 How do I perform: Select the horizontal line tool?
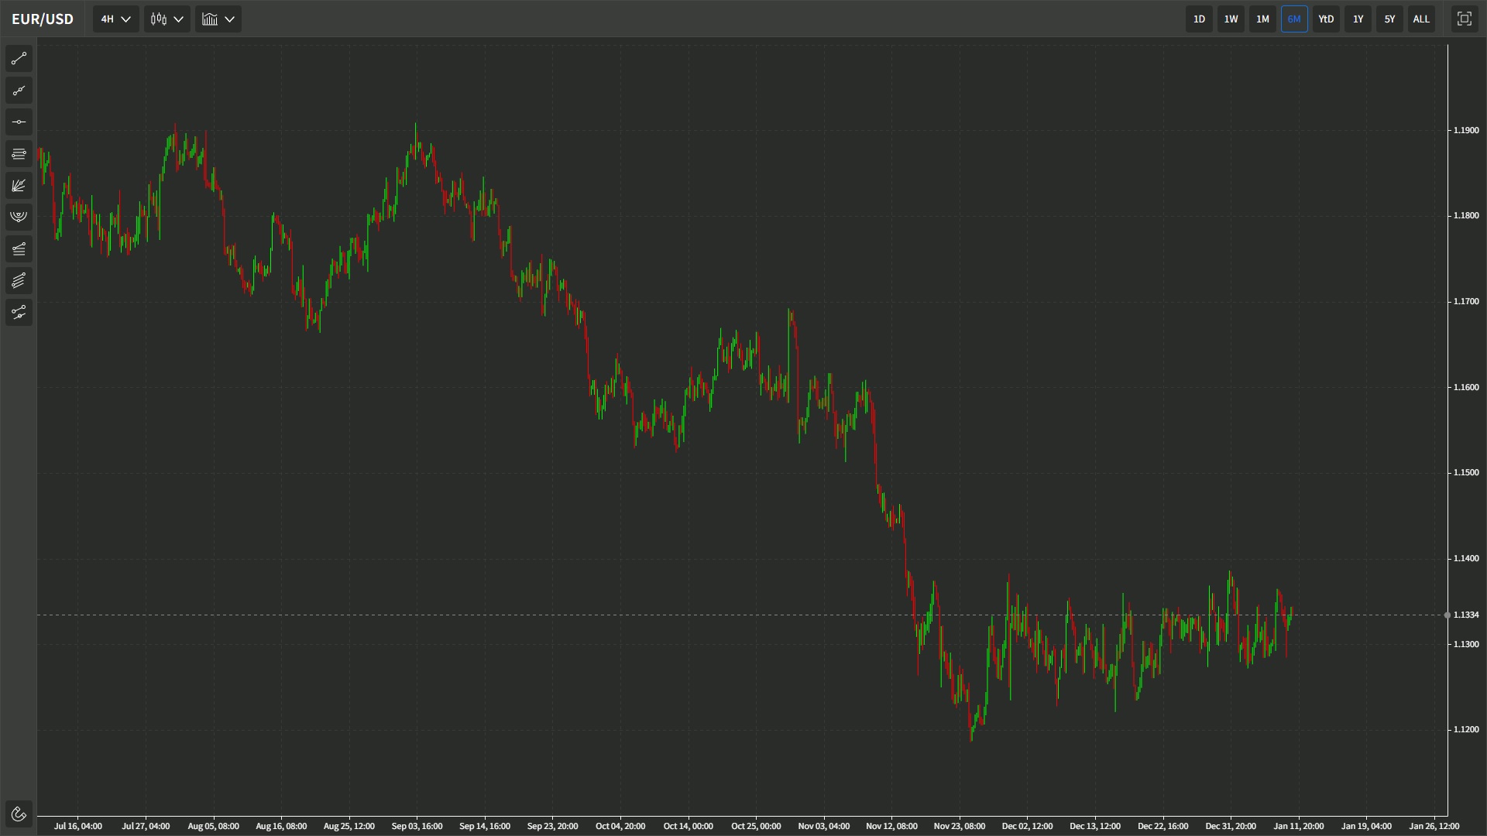click(x=19, y=122)
